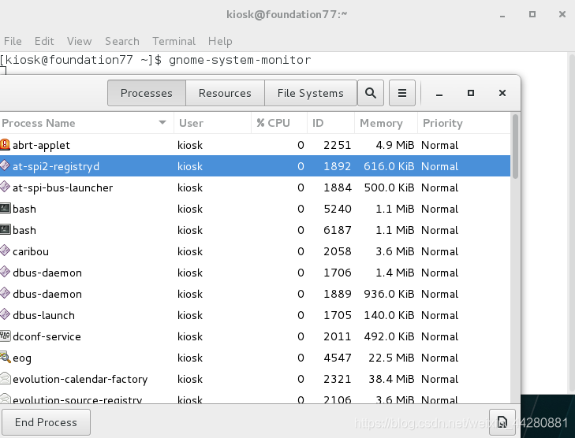Maximize the System Monitor window

470,93
